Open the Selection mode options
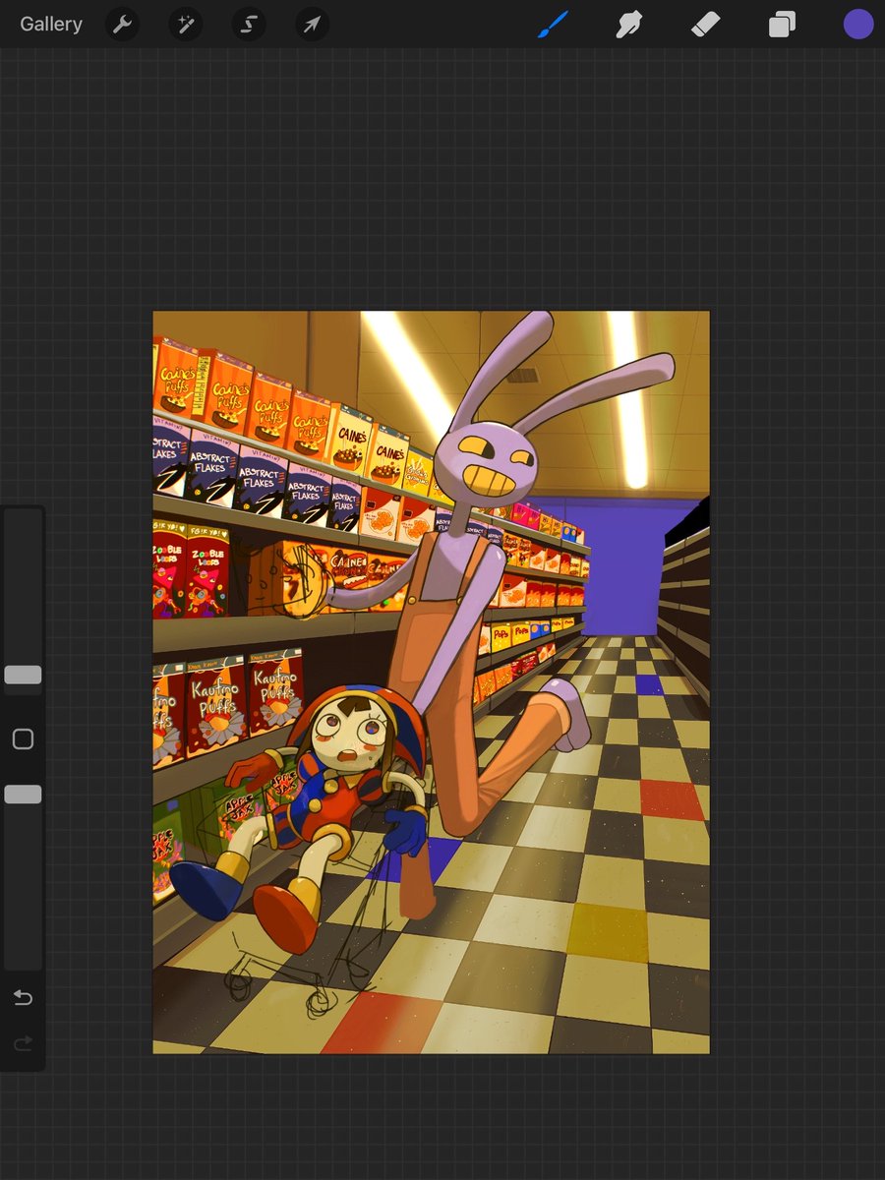Image resolution: width=885 pixels, height=1180 pixels. click(248, 24)
